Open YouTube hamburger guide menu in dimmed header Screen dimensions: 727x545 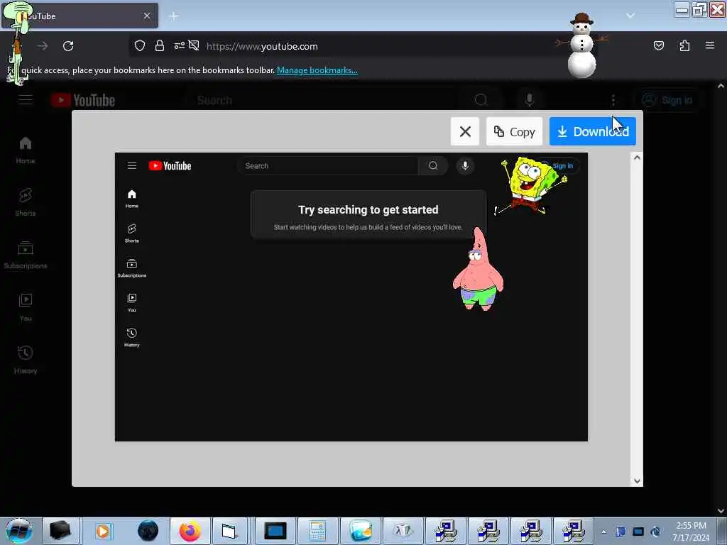[x=26, y=99]
